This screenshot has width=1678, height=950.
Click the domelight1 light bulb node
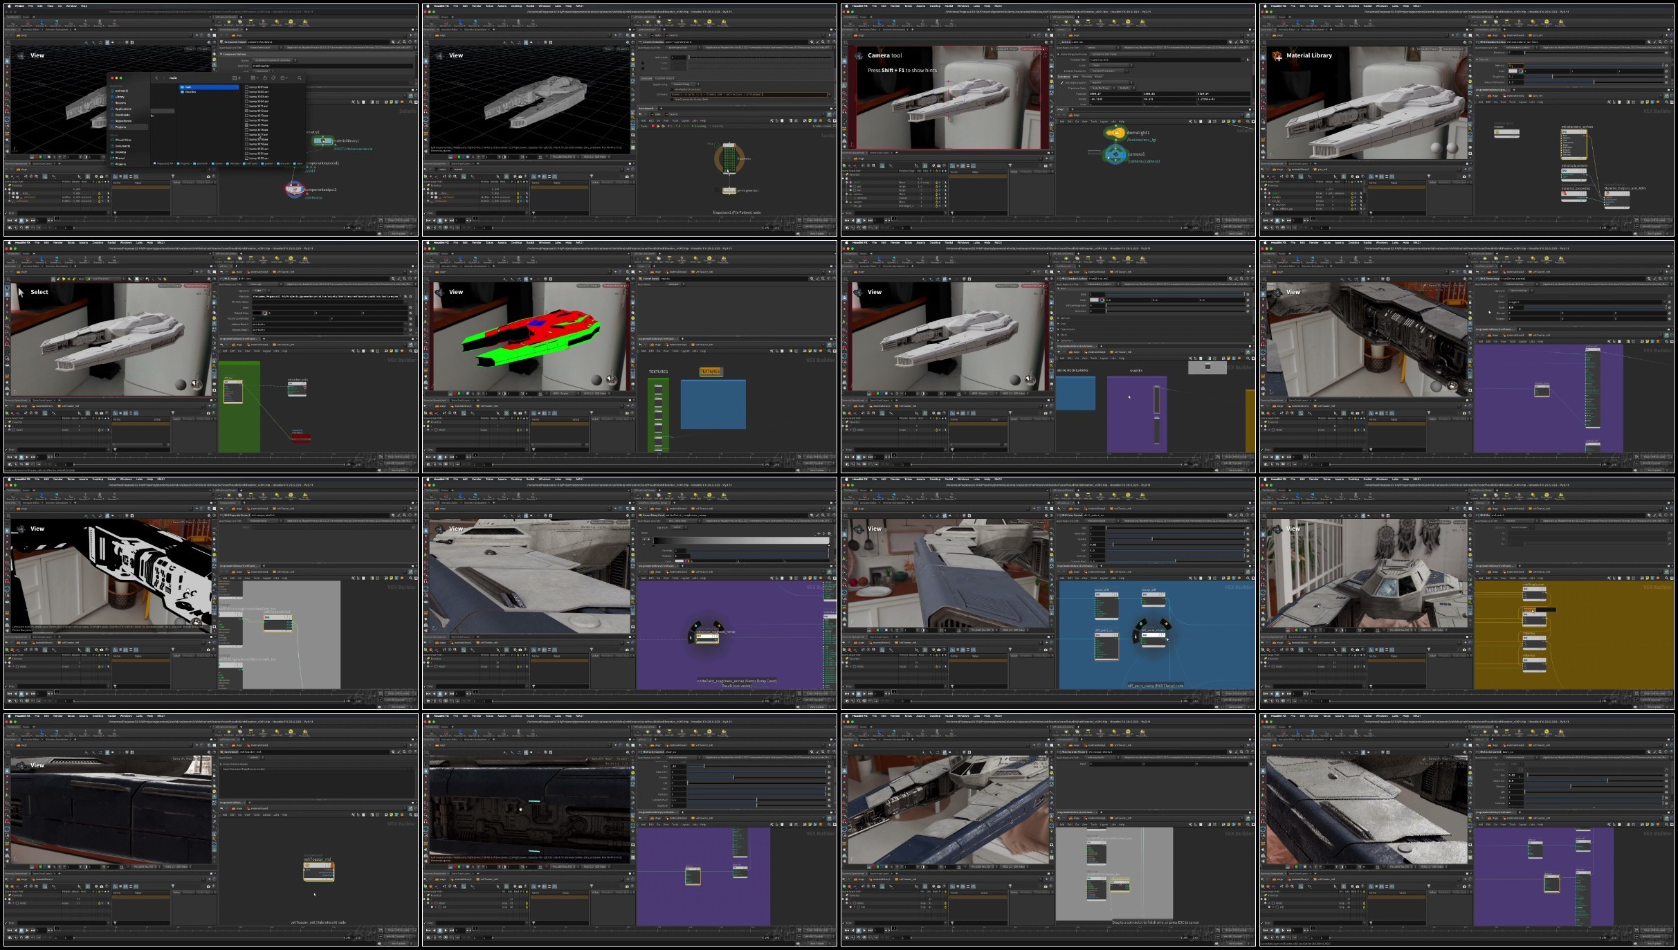tap(1115, 133)
